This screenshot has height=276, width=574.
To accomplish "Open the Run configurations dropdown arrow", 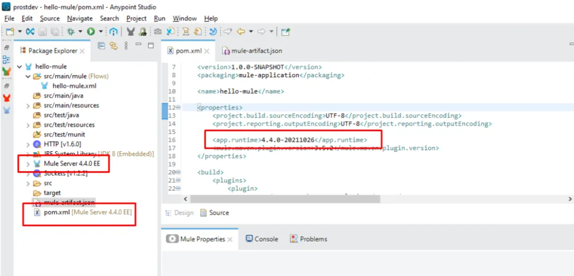I will [101, 32].
